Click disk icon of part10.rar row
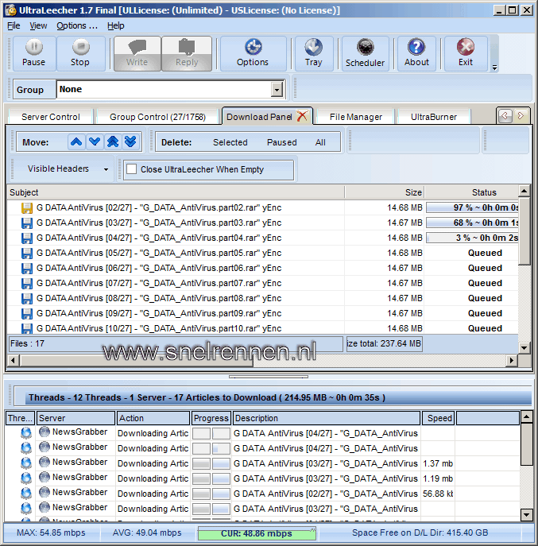This screenshot has height=546, width=538. tap(27, 329)
